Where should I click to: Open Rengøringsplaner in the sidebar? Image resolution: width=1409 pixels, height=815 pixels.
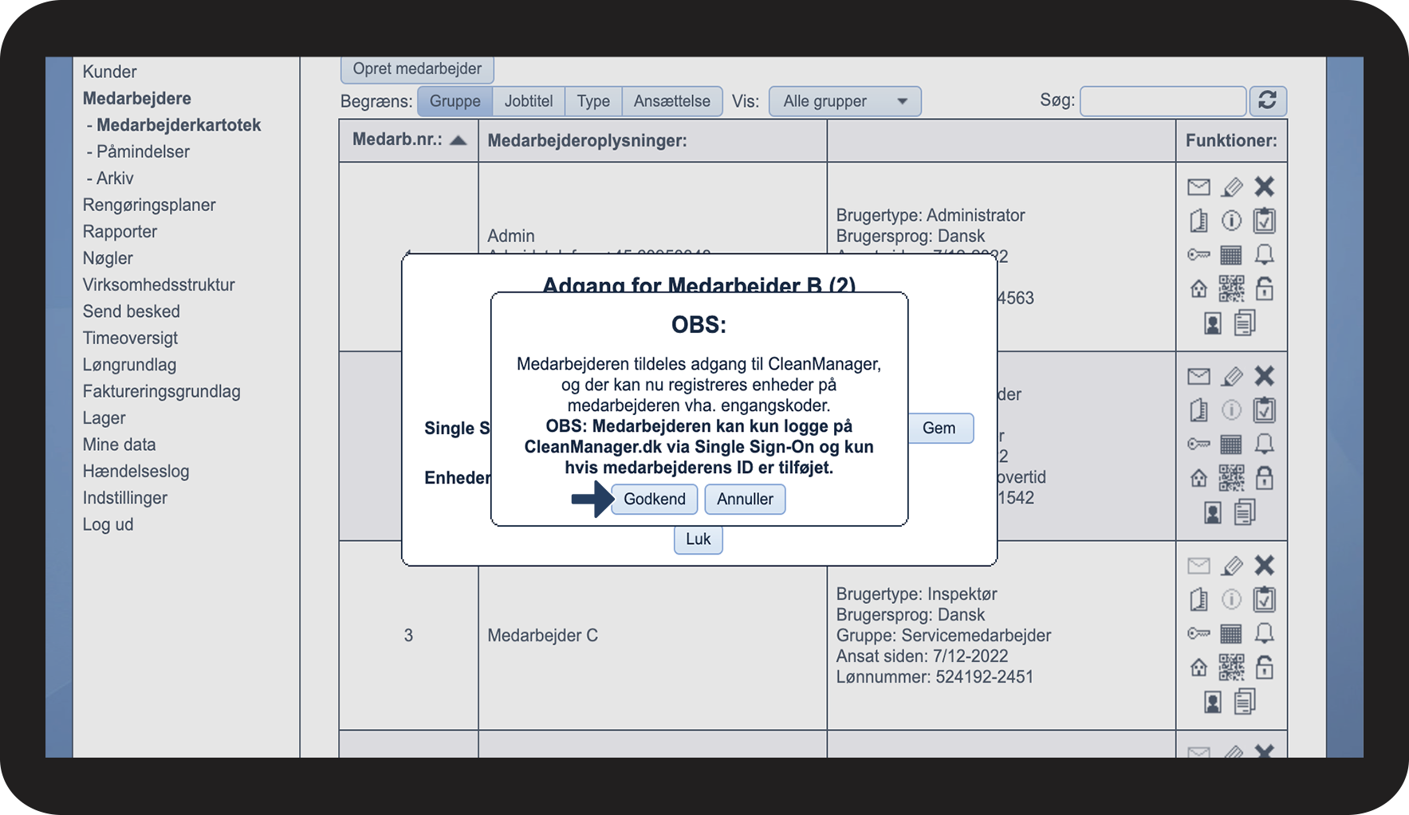(x=149, y=205)
